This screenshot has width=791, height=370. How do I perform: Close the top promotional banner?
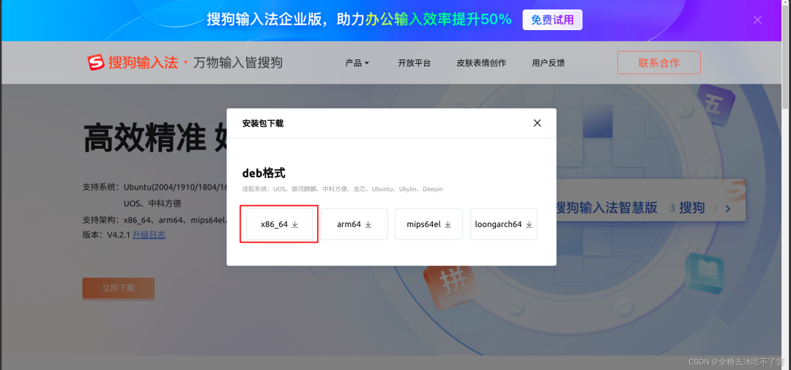pyautogui.click(x=757, y=20)
